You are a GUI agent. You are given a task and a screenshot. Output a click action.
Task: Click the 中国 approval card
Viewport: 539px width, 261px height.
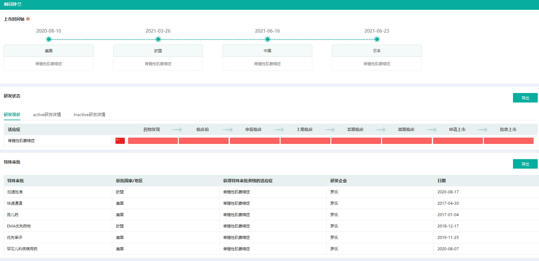coord(267,58)
